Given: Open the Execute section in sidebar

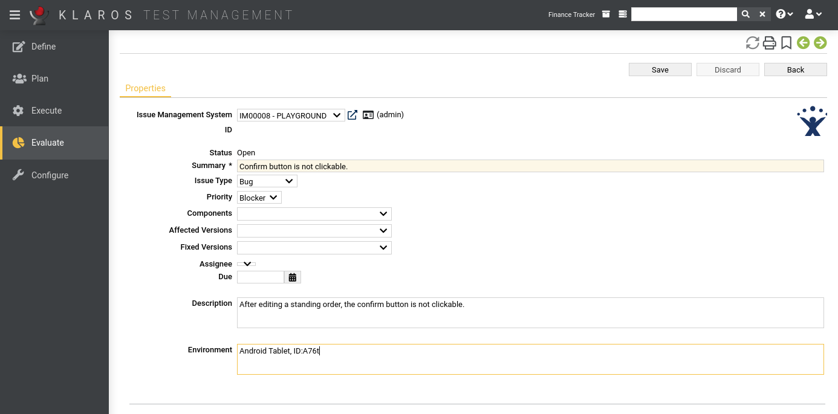Looking at the screenshot, I should coord(47,111).
